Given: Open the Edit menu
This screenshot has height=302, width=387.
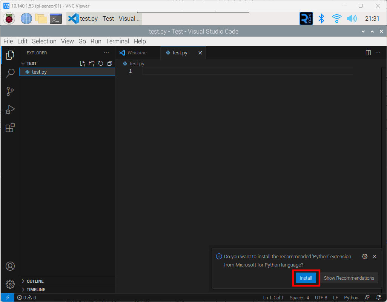Looking at the screenshot, I should tap(23, 41).
